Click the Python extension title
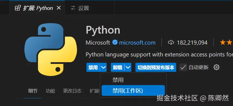The image size is (233, 106). (x=103, y=30)
